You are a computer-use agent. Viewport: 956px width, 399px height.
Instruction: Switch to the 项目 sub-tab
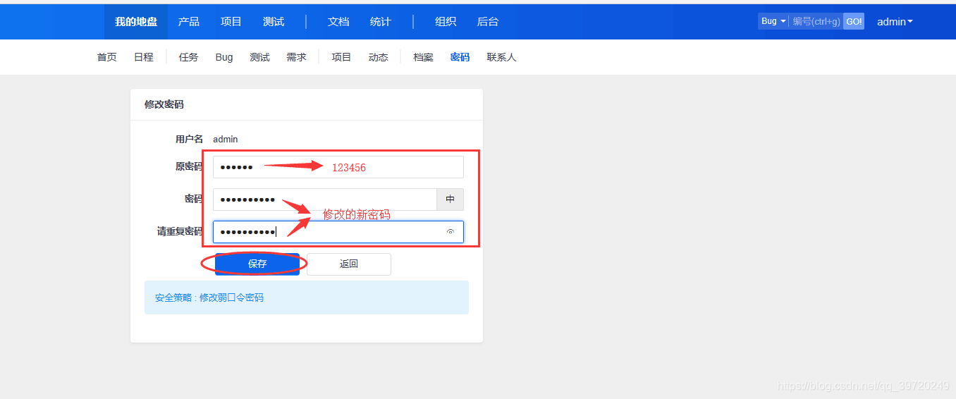click(342, 57)
